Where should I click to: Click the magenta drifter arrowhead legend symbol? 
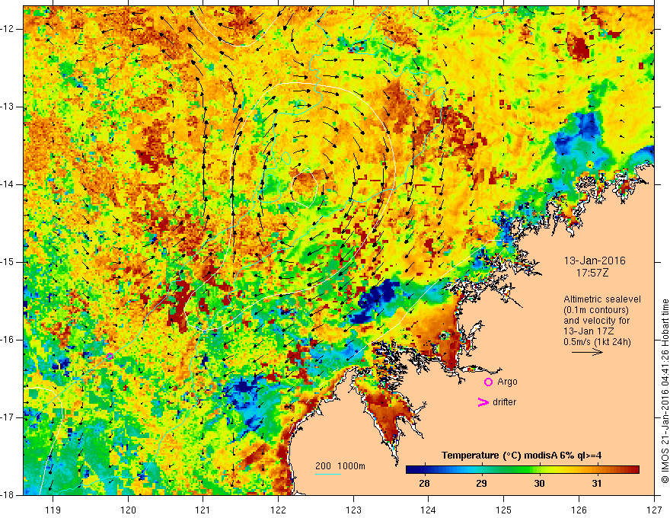click(x=483, y=401)
